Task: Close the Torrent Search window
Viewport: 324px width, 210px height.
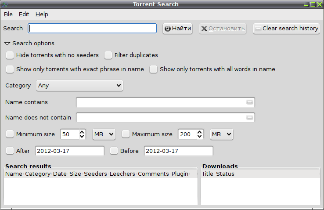Action: point(320,4)
